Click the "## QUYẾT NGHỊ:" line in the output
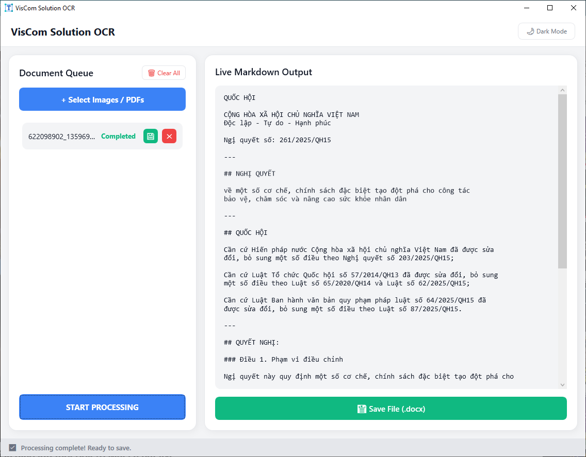The width and height of the screenshot is (586, 457). (251, 343)
